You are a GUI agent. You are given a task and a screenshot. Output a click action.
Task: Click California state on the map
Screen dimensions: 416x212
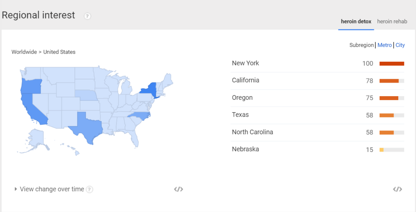point(32,109)
